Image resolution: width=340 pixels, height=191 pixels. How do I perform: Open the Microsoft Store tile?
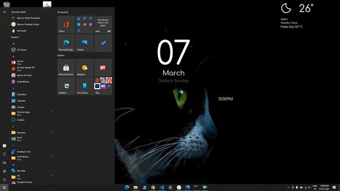pyautogui.click(x=66, y=67)
